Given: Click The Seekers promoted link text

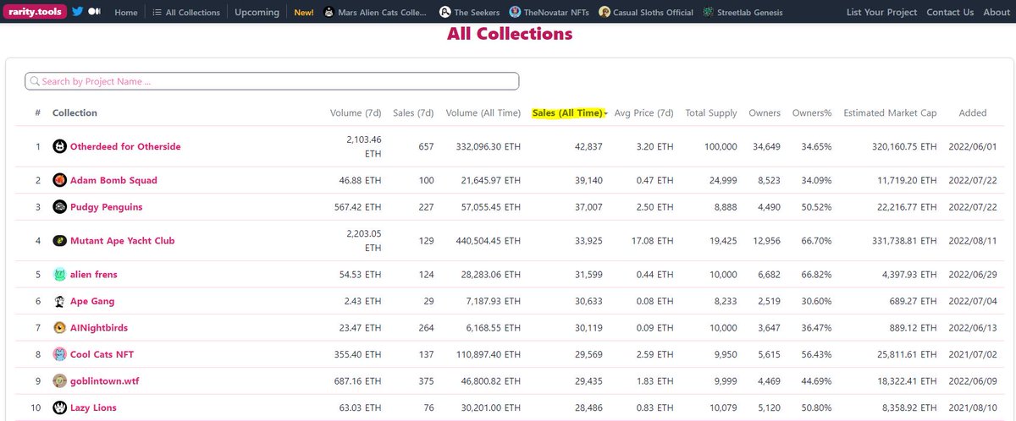Looking at the screenshot, I should 477,13.
